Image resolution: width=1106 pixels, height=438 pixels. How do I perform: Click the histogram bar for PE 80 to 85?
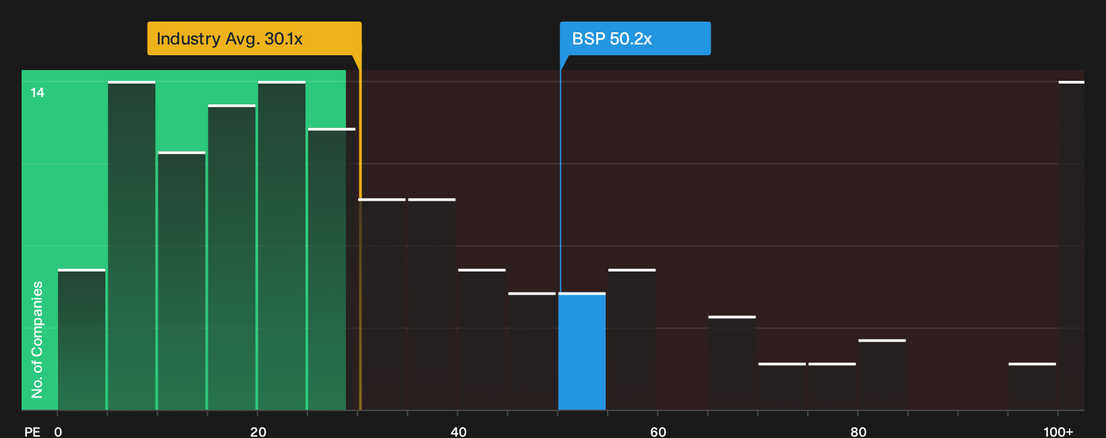pyautogui.click(x=882, y=375)
